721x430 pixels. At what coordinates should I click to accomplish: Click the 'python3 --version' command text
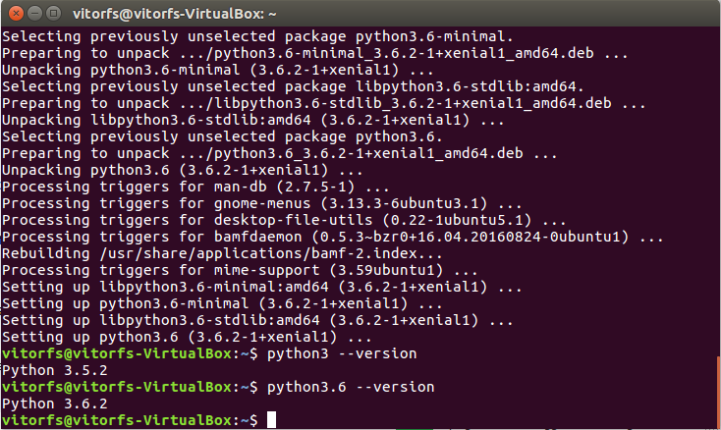tap(342, 353)
